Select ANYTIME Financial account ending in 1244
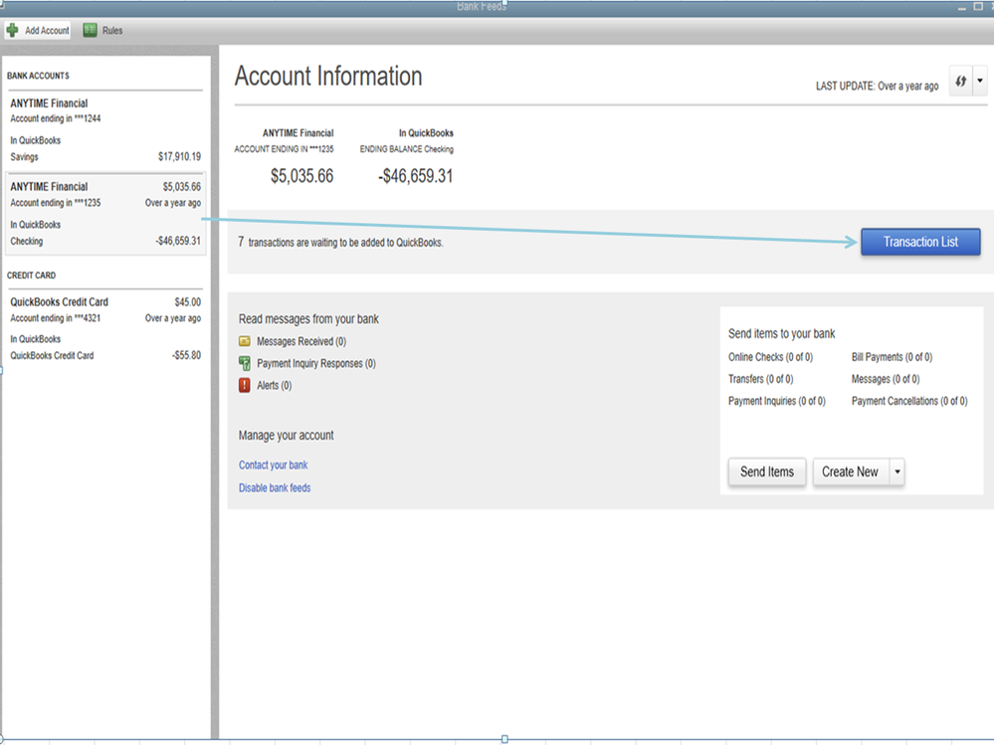The width and height of the screenshot is (994, 745). tap(105, 130)
